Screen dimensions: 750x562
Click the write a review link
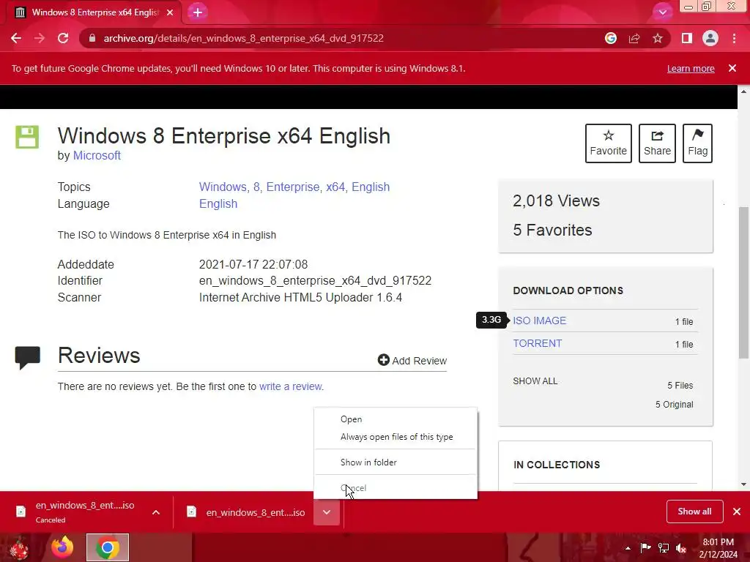coord(290,386)
